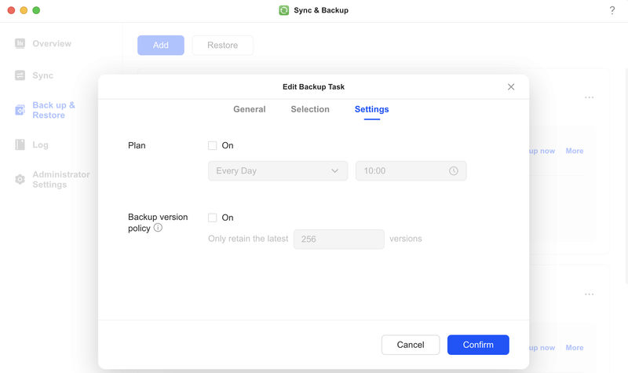Screen dimensions: 628x373
Task: Click the Log sidebar icon
Action: coord(20,144)
